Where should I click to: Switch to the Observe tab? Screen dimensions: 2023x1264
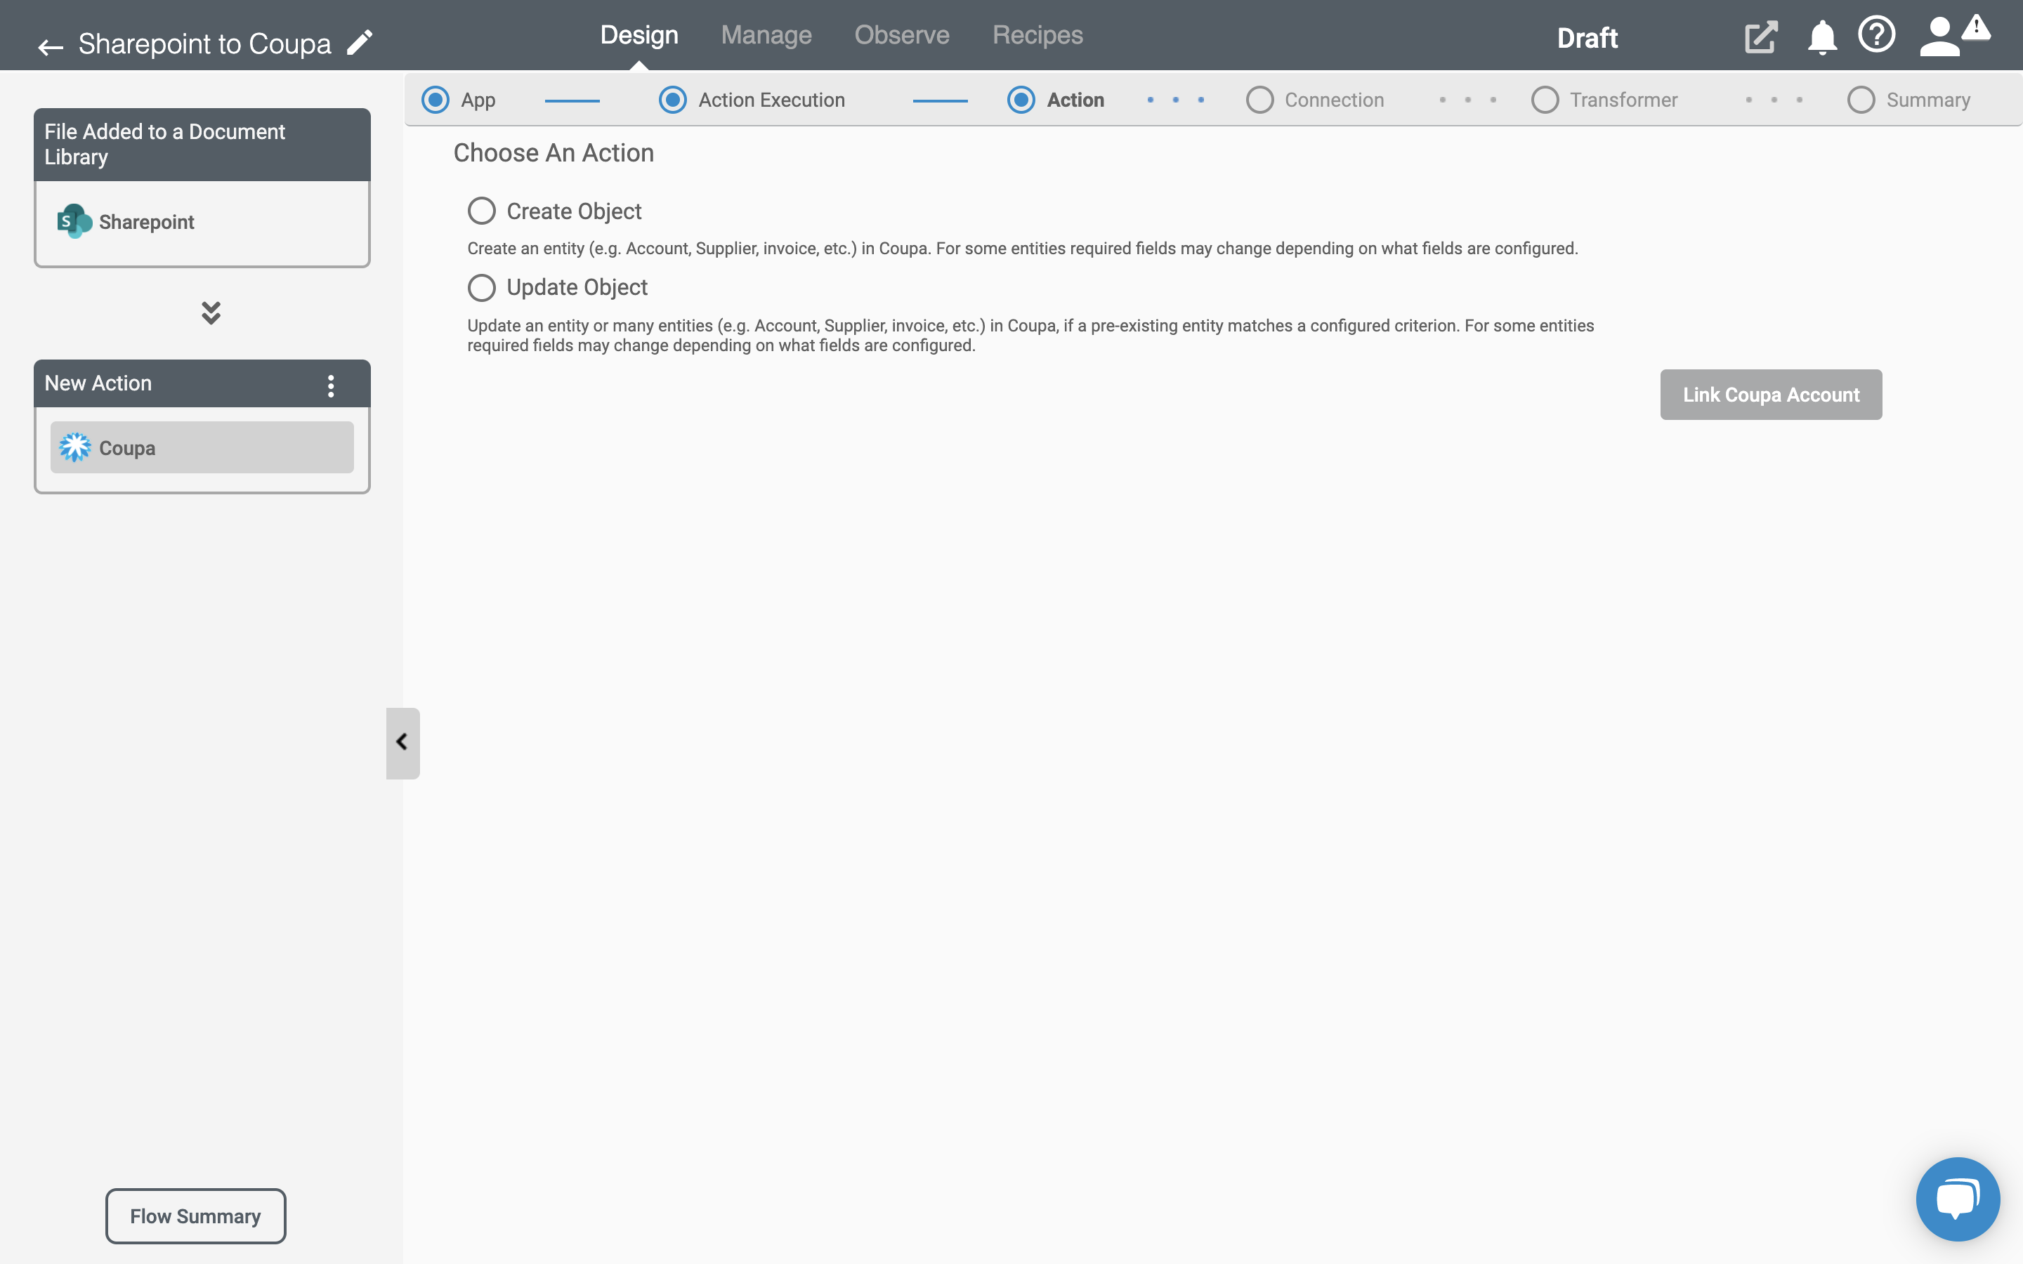[901, 35]
